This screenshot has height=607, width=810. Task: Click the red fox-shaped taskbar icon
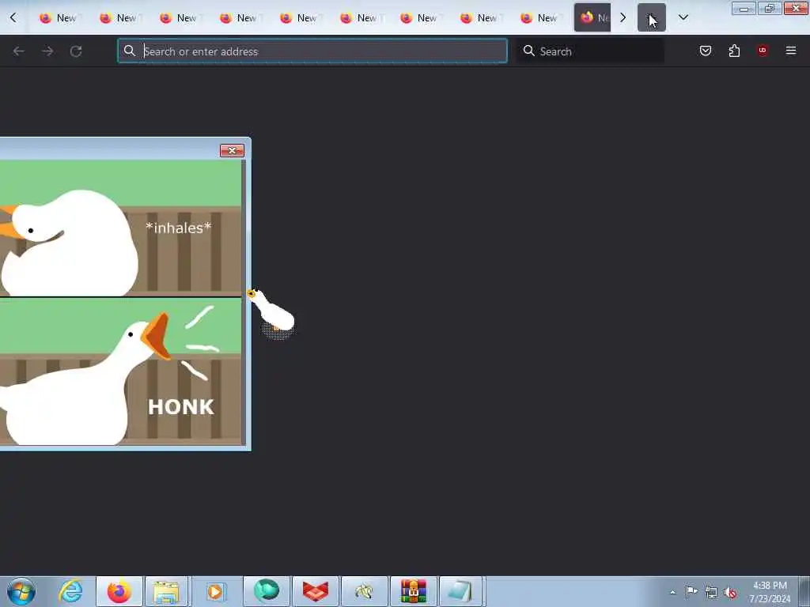pos(316,591)
